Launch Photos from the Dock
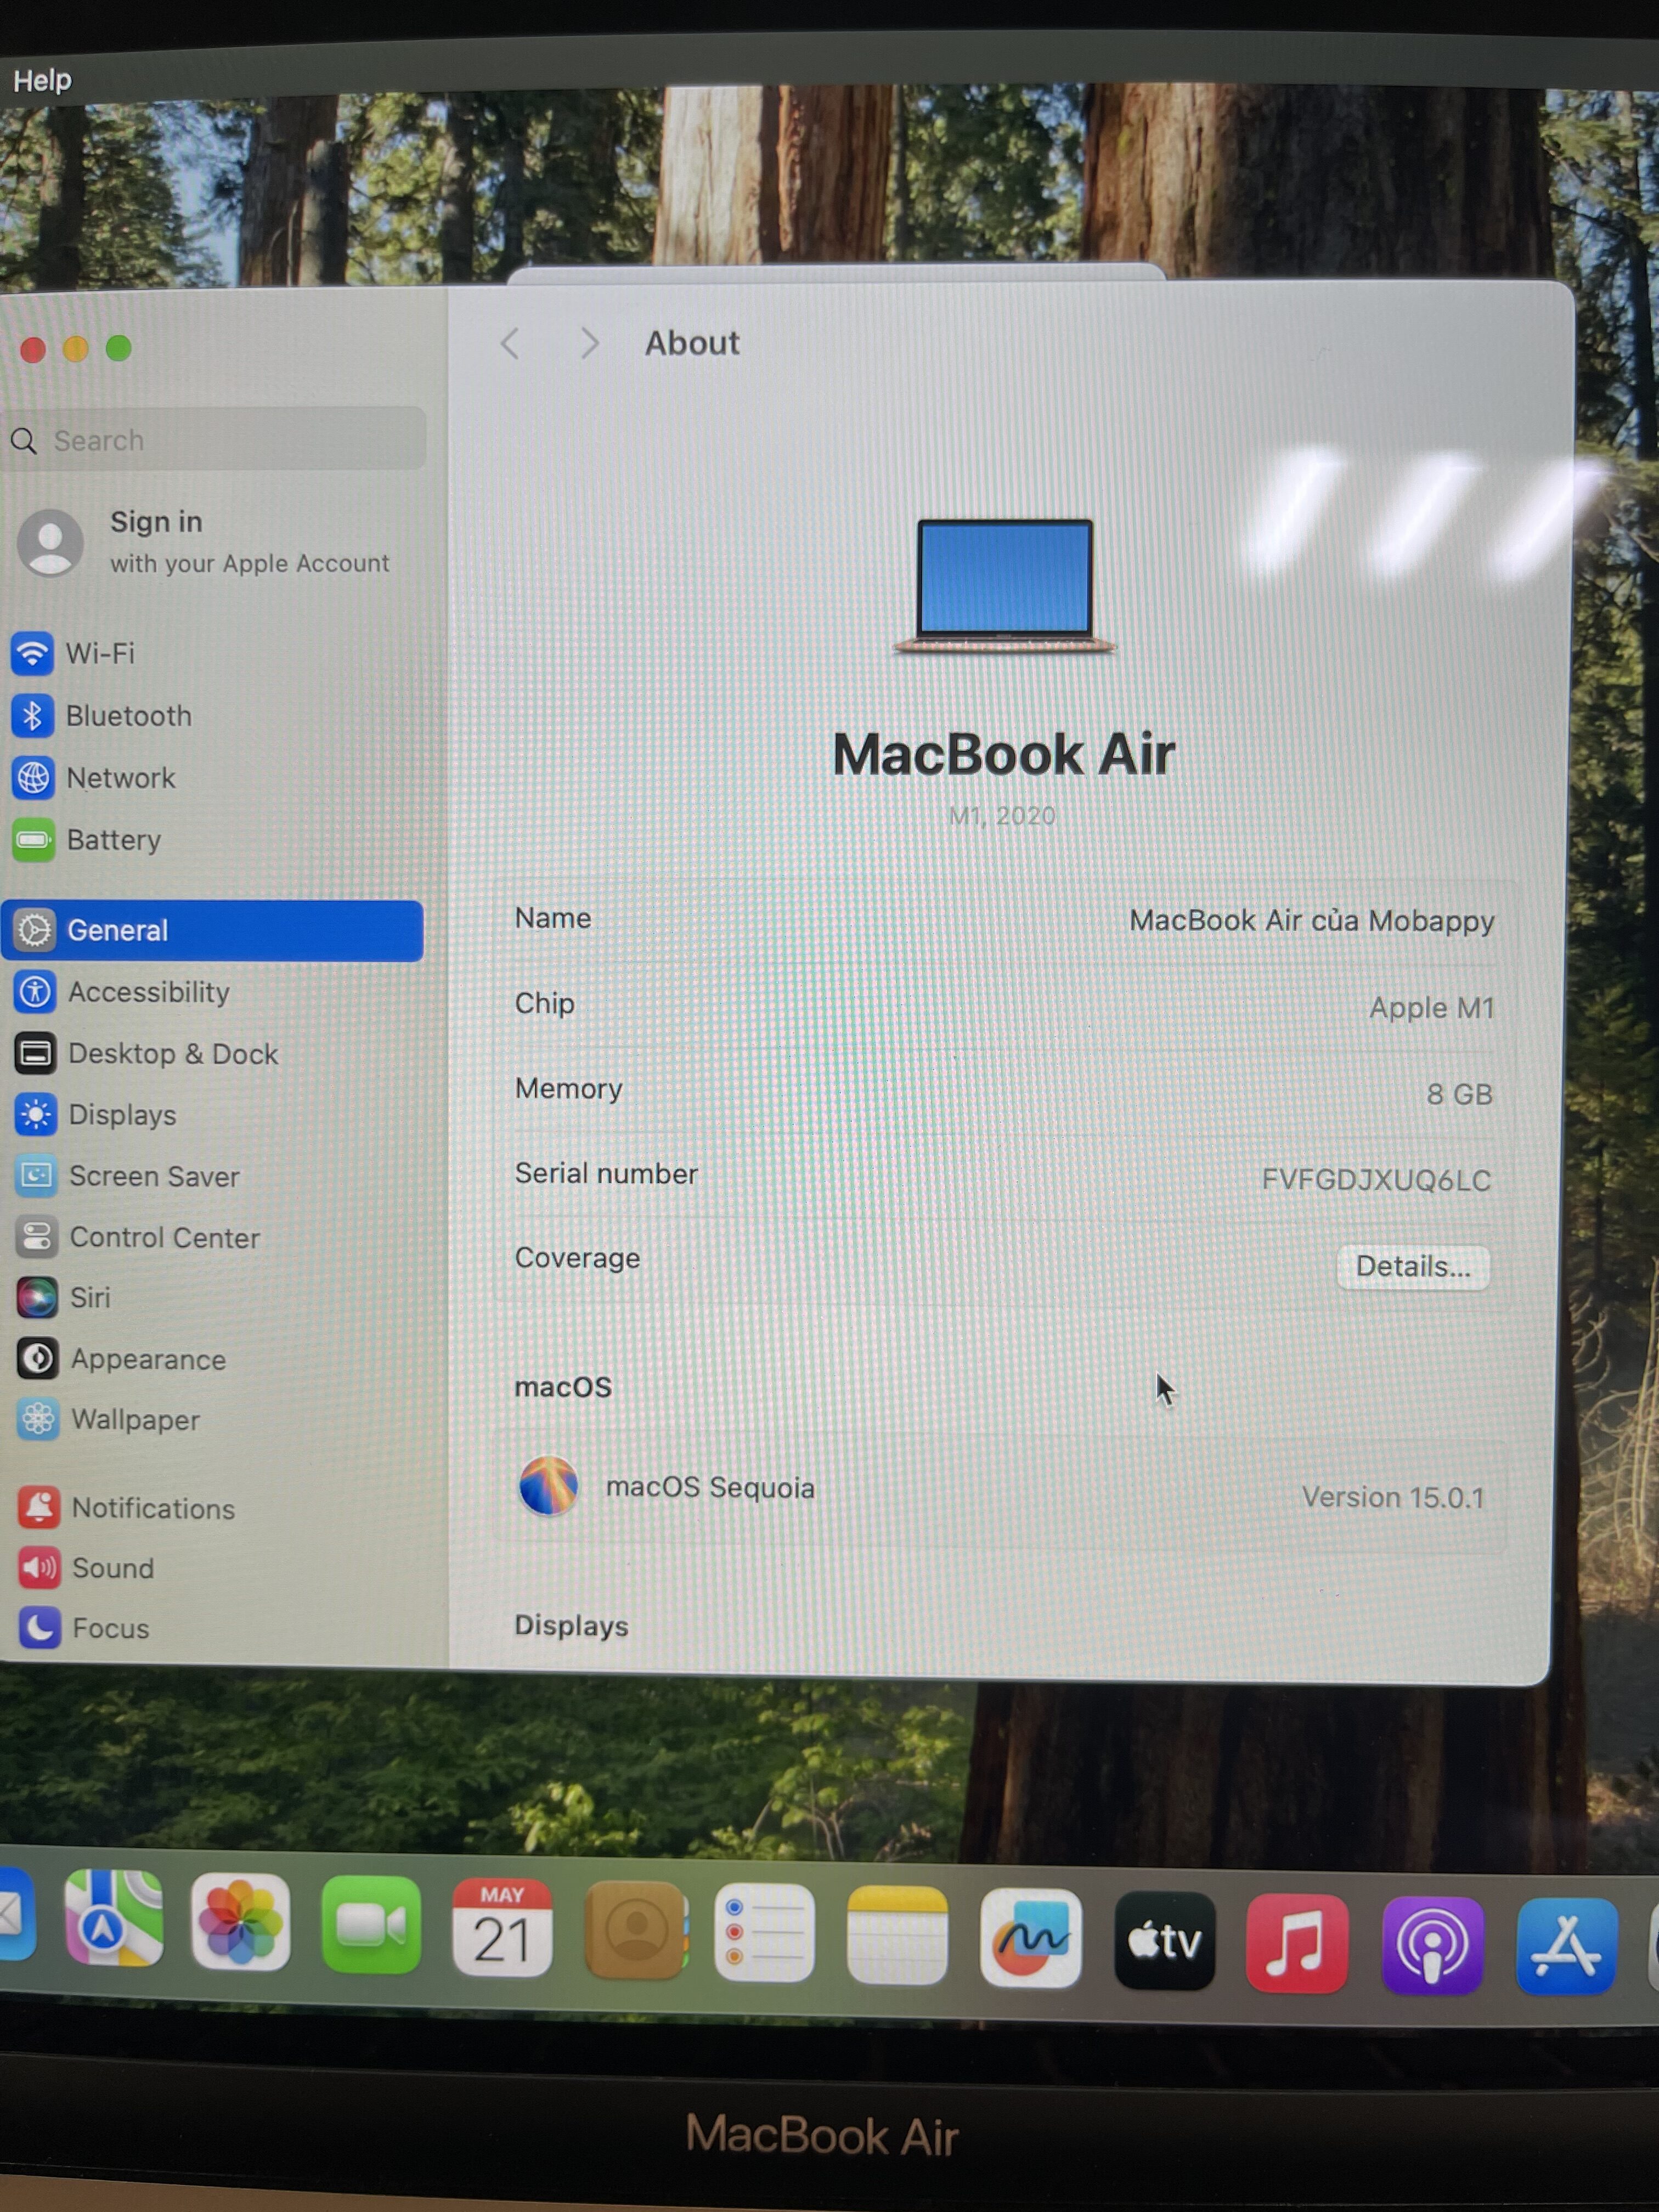This screenshot has width=1659, height=2212. [240, 1922]
